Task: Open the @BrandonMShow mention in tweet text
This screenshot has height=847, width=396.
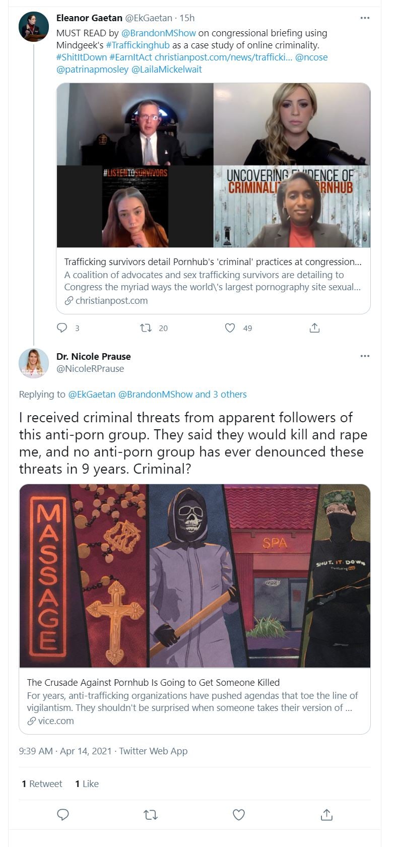Action: click(x=159, y=33)
